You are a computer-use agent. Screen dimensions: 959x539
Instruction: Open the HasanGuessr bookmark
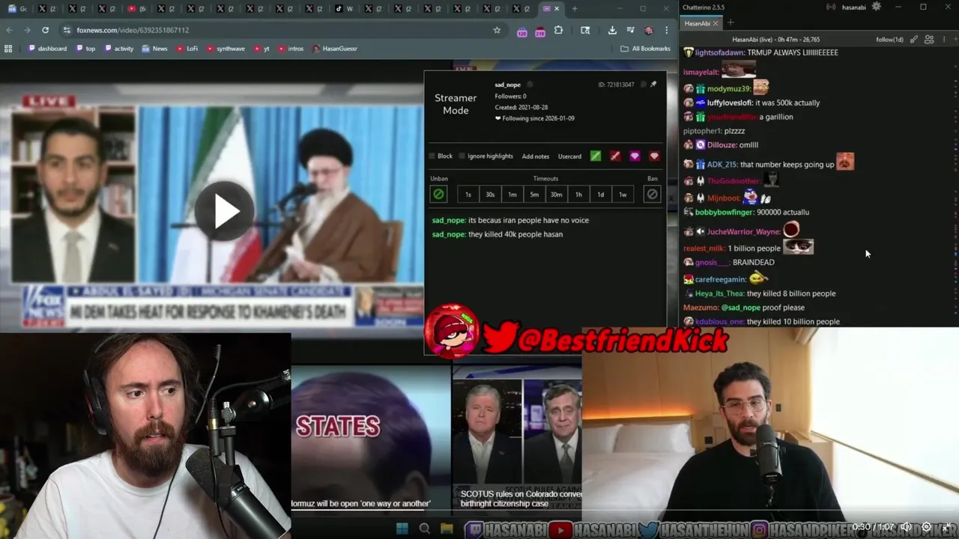pos(335,49)
